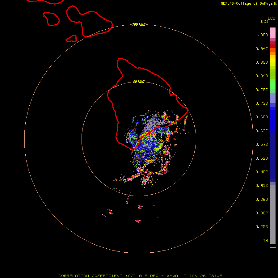Click the 0.520 scale value
Viewport: 278px width, 278px height.
click(262, 158)
